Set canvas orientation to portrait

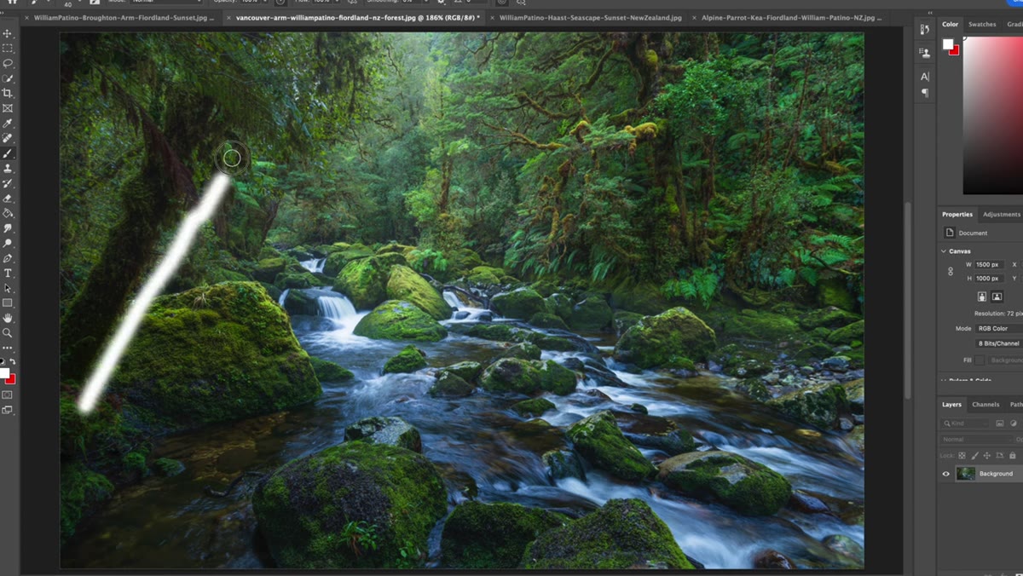coord(981,297)
